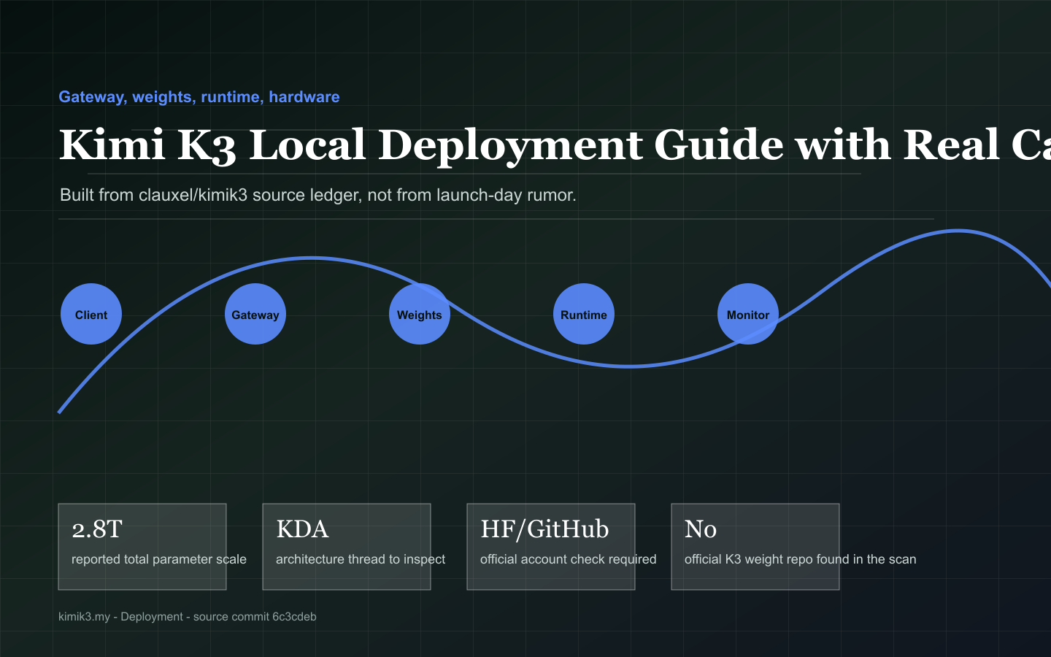This screenshot has width=1051, height=657.
Task: Click 'reported total parameter scale' caption
Action: click(x=159, y=559)
